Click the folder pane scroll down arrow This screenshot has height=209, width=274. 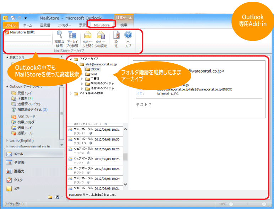pyautogui.click(x=62, y=145)
